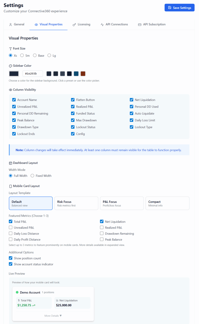
Task: Click the Save Settings button
Action: coord(179,8)
